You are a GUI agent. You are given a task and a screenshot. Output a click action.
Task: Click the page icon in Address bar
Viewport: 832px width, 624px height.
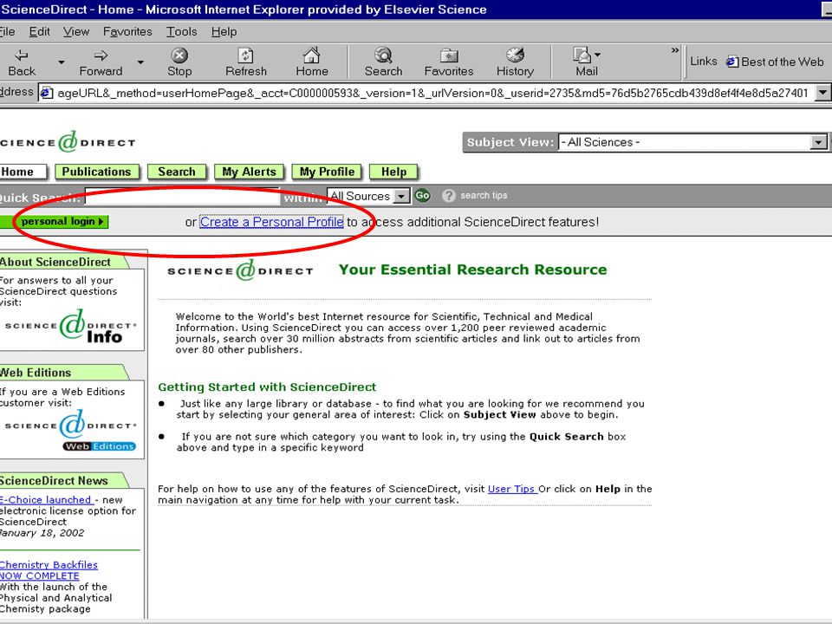click(x=47, y=94)
